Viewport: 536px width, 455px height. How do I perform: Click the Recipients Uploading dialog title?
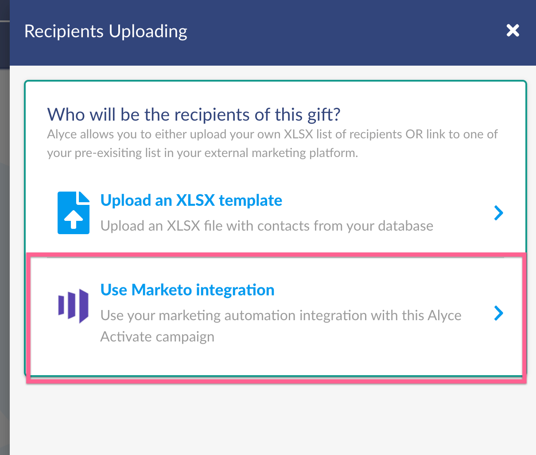(x=106, y=31)
